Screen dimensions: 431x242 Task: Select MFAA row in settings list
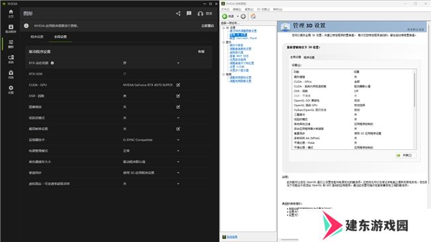(x=353, y=138)
